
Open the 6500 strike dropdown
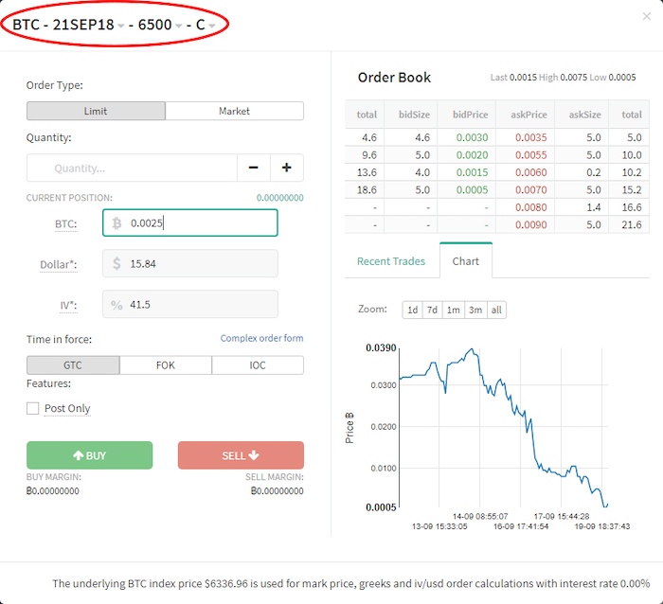point(160,25)
